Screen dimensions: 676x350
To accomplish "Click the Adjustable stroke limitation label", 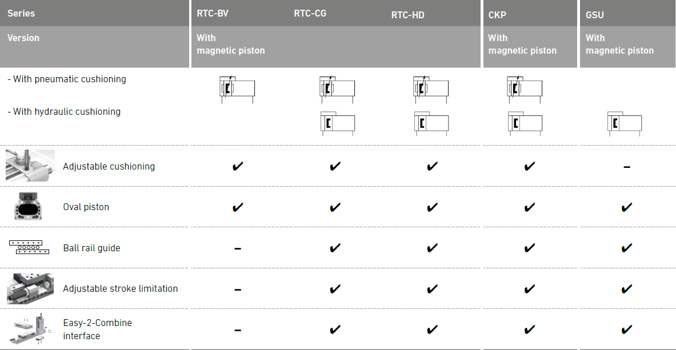I will pos(120,288).
